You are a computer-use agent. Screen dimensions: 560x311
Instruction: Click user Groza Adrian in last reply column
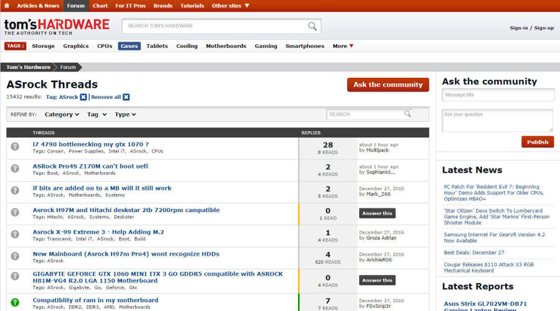coord(381,238)
